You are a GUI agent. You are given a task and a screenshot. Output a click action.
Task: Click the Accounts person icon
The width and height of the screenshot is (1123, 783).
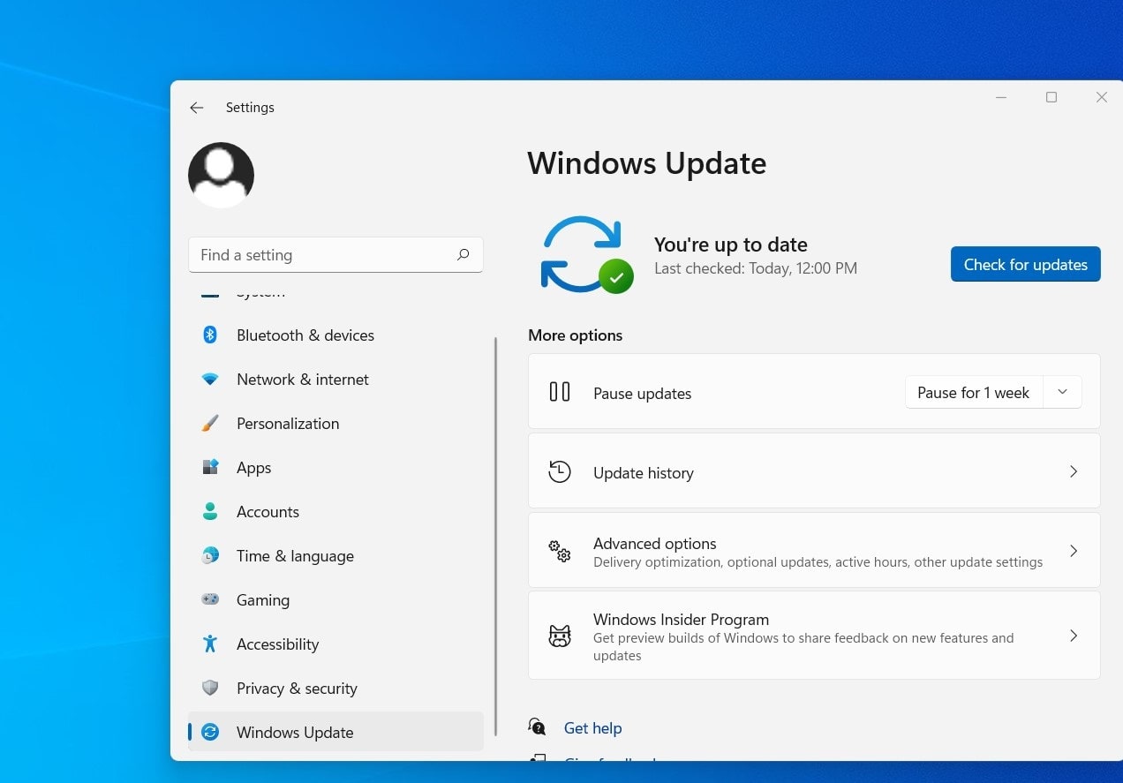(x=209, y=511)
